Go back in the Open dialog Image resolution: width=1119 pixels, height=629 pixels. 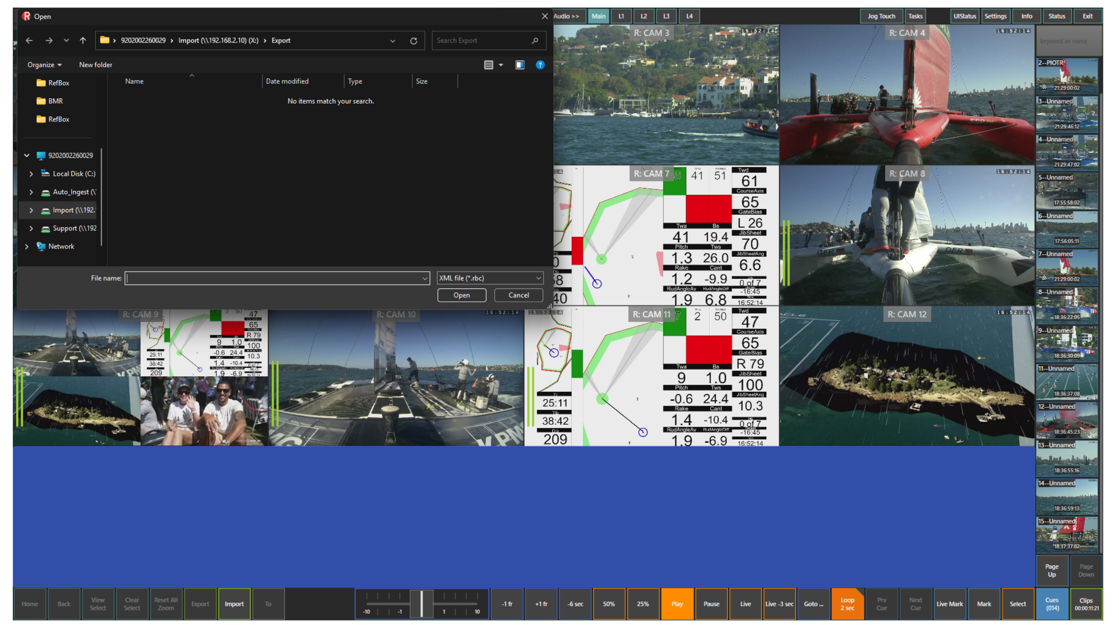29,40
